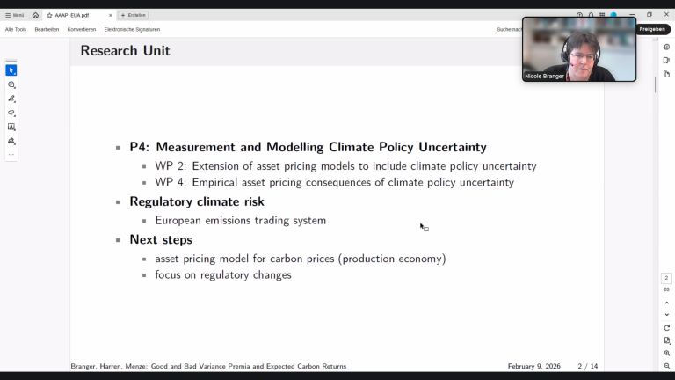Viewport: 675px width, 380px height.
Task: Open the page thumbnails panel icon
Action: [667, 74]
